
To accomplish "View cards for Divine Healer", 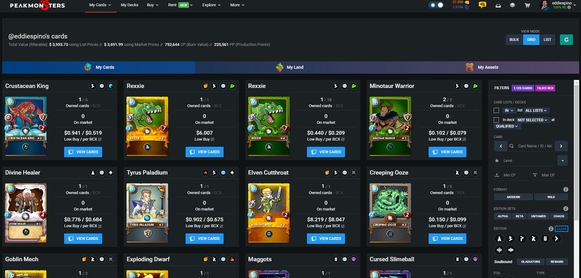I will [83, 239].
